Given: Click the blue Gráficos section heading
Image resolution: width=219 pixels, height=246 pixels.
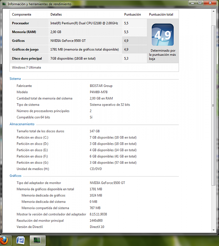Looking at the screenshot, I should tap(15, 176).
